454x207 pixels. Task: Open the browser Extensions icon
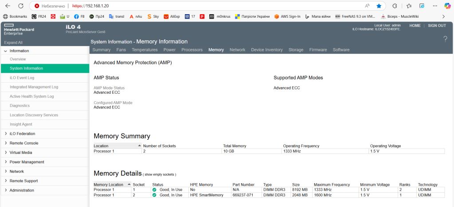[x=395, y=6]
